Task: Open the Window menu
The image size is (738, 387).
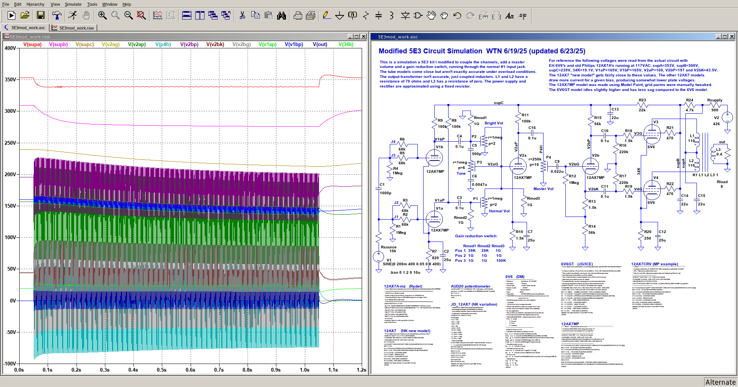Action: (x=110, y=4)
